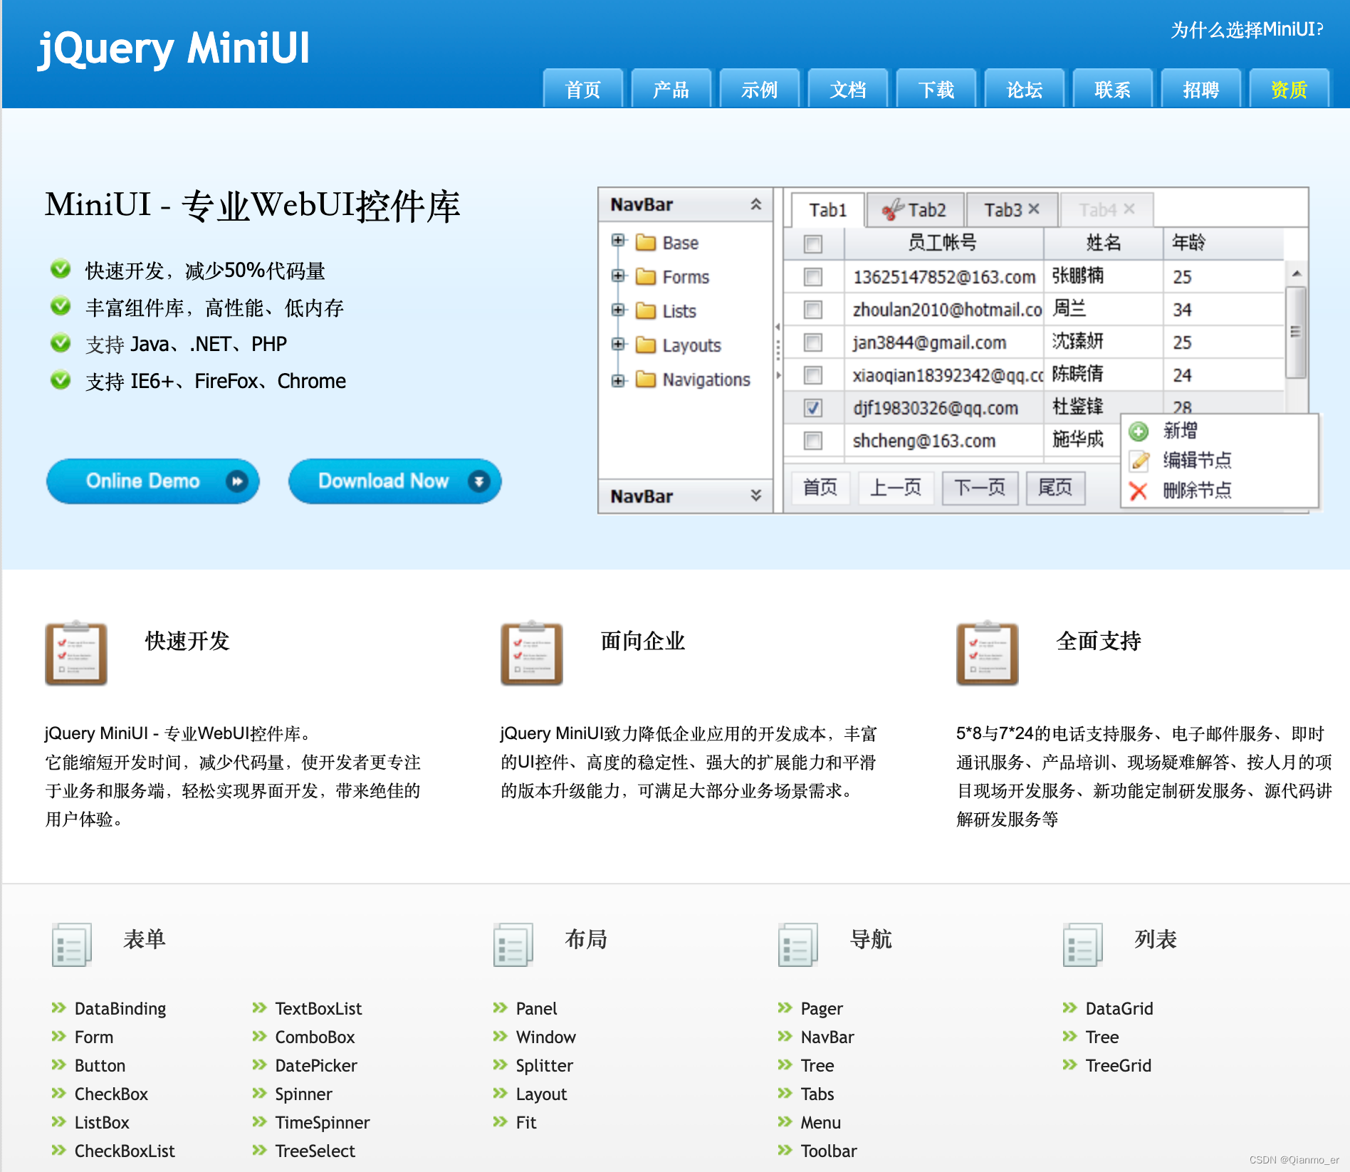Click the 尾页 pager button
The width and height of the screenshot is (1350, 1172).
(1055, 488)
